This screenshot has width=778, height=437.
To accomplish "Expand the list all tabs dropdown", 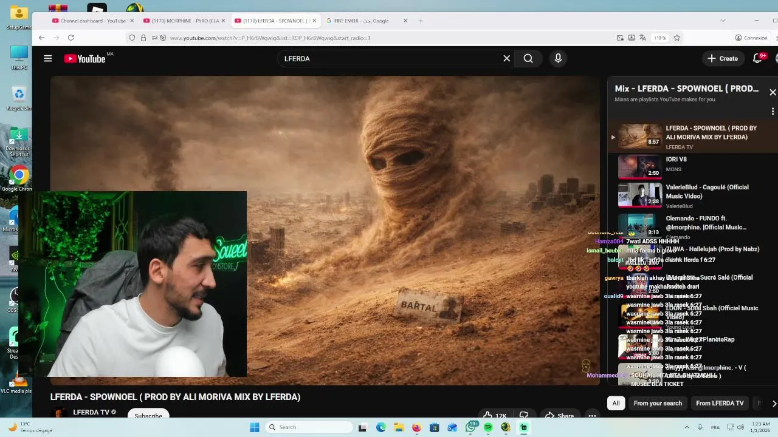I will pyautogui.click(x=723, y=21).
